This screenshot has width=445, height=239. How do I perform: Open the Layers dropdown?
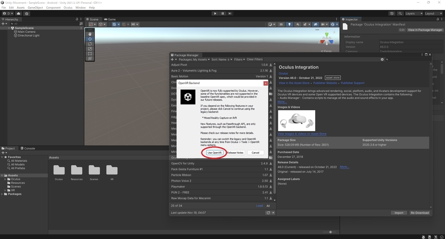coord(413,13)
